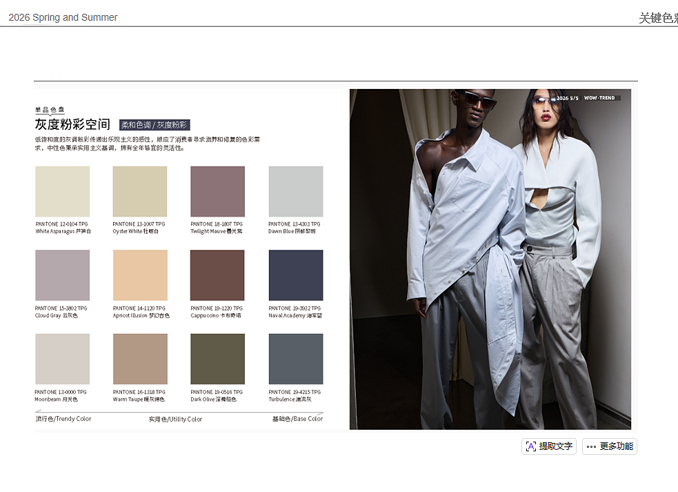Click the 实用色/Utility Color label
Image resolution: width=678 pixels, height=492 pixels.
click(x=176, y=420)
